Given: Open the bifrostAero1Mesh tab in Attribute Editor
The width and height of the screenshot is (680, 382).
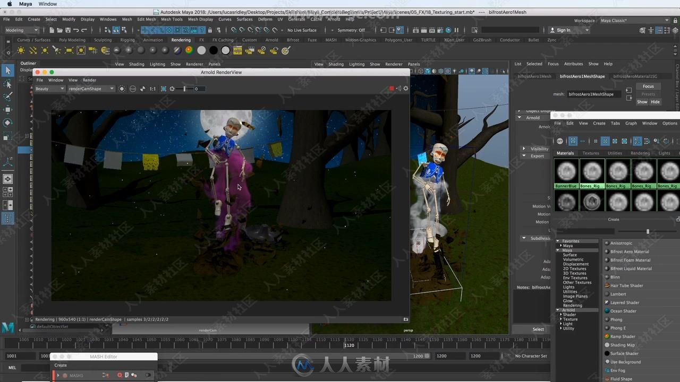Looking at the screenshot, I should click(x=534, y=76).
